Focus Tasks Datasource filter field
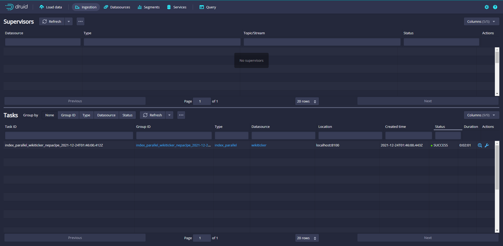Screen dimensions: 503x246 click(x=283, y=135)
